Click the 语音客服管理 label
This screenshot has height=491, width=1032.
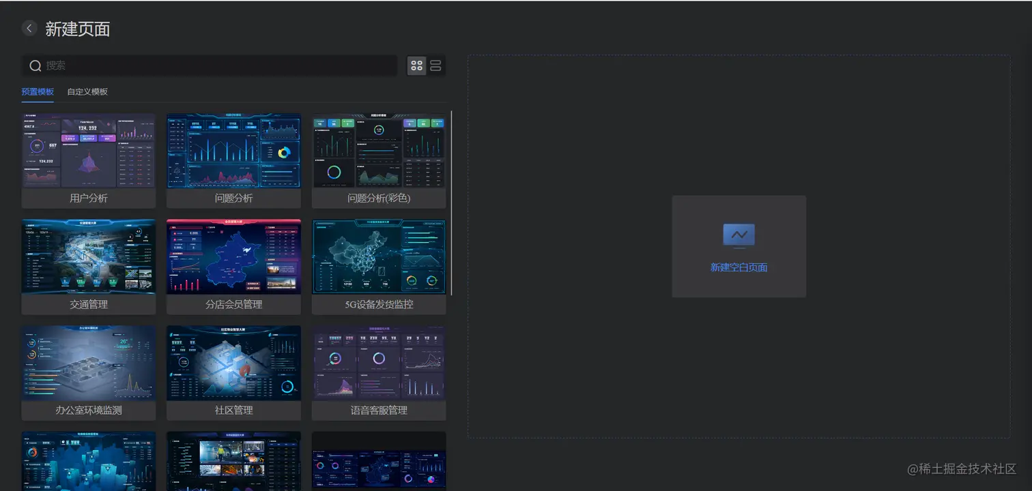(x=379, y=411)
